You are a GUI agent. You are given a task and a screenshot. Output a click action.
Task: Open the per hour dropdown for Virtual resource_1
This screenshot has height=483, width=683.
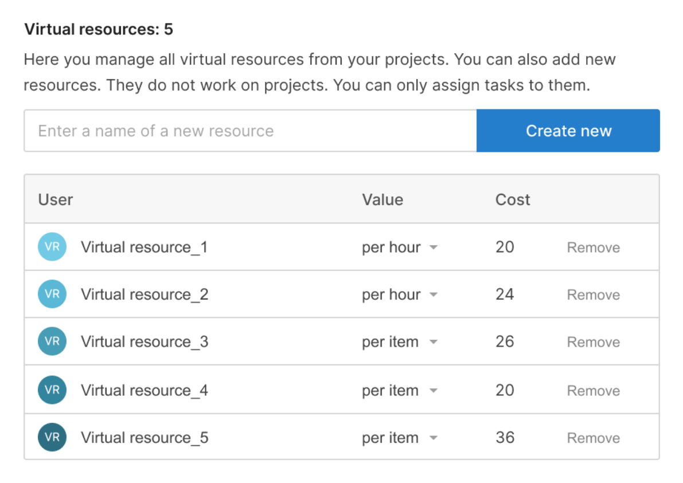point(400,247)
